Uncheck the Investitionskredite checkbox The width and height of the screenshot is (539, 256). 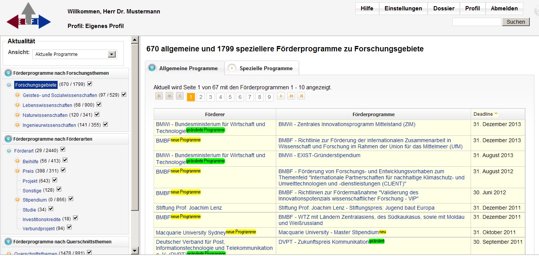[75, 218]
